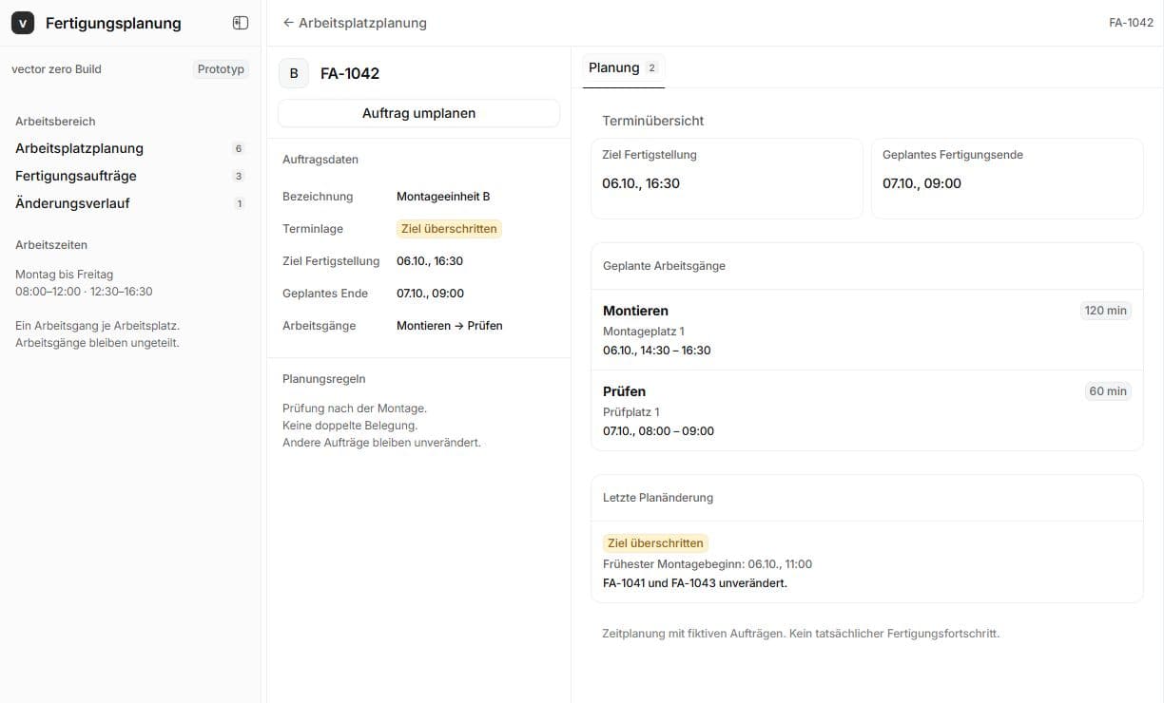
Task: Click Montageeinheit B value
Action: 443,197
